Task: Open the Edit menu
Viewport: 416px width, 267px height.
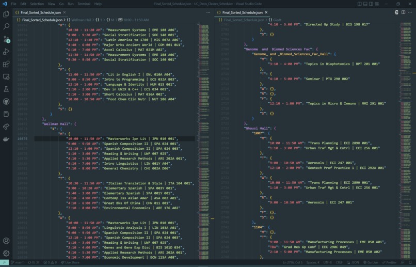Action: point(23,4)
